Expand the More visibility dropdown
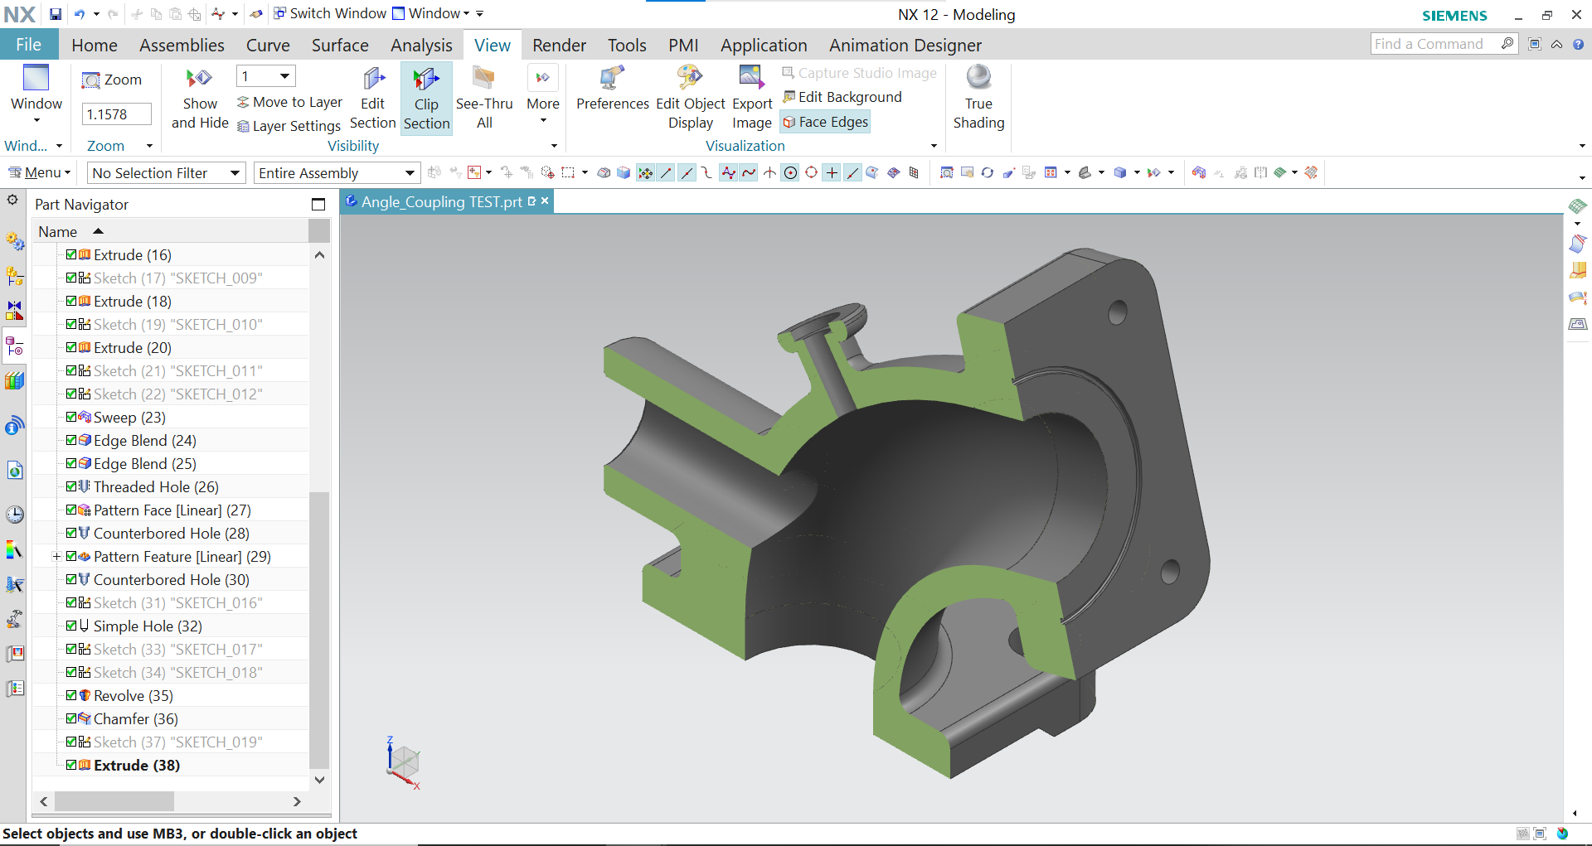The width and height of the screenshot is (1592, 846). (x=542, y=94)
